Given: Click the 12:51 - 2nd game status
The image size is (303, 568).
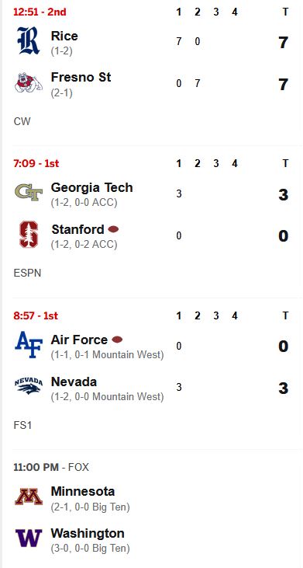Looking at the screenshot, I should click(40, 12).
